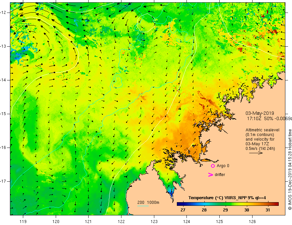Image resolution: width=292 pixels, height=225 pixels.
Task: Click the magenta drifter arrowhead symbol
Action: coord(210,175)
